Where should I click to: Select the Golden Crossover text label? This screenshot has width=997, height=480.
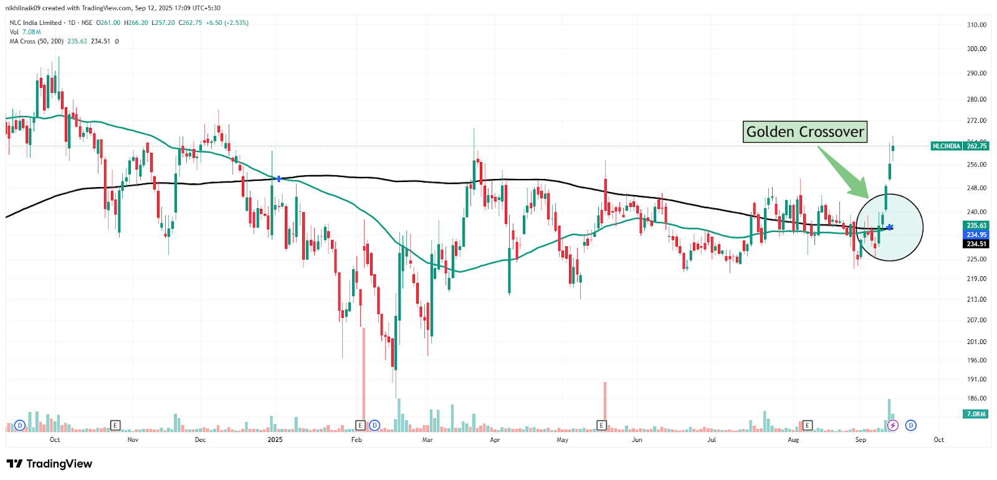click(x=805, y=132)
